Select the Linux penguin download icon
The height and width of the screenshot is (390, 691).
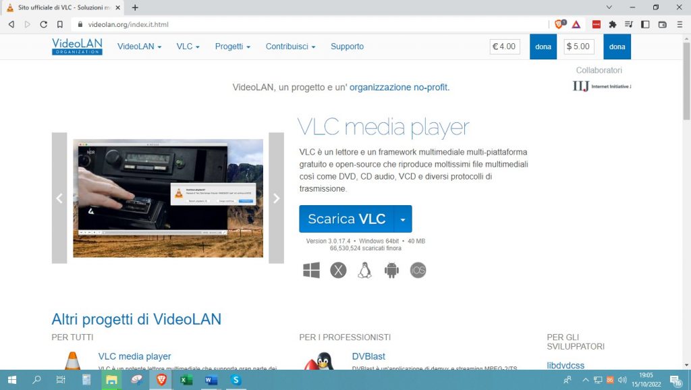click(x=364, y=269)
